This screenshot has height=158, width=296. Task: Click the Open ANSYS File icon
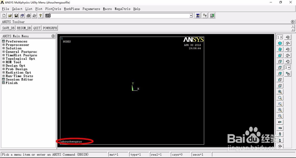pyautogui.click(x=10, y=15)
